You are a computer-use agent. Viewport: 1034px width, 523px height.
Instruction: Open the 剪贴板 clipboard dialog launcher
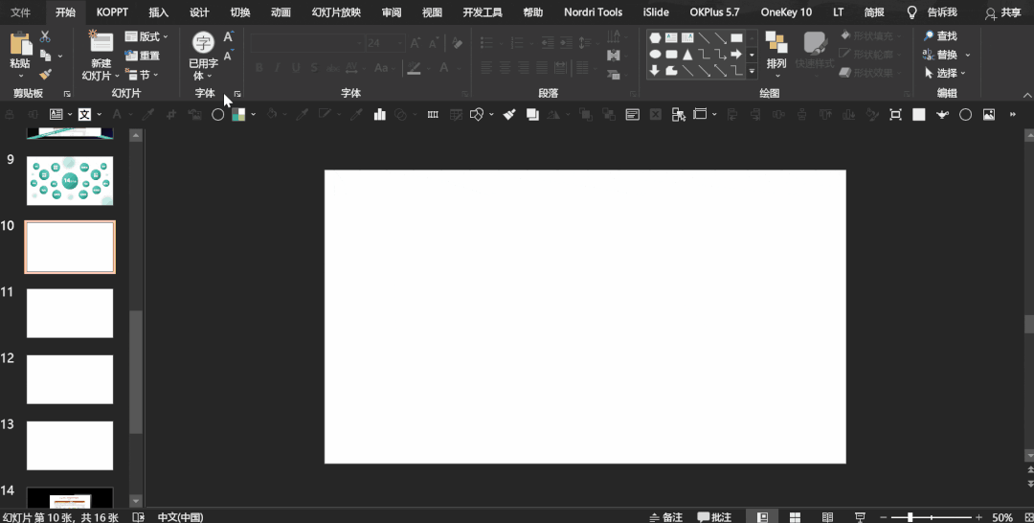click(67, 94)
